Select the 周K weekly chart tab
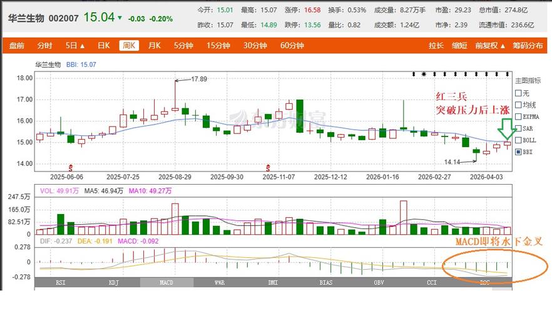Screen dimensions: 552x313 [x=129, y=46]
